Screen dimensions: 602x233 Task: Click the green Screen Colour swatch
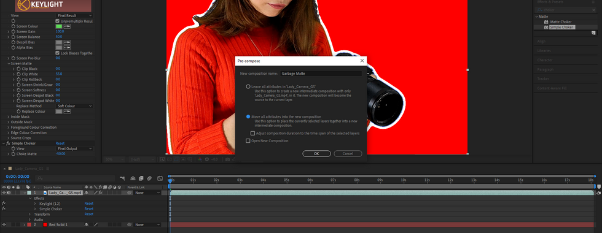point(59,26)
